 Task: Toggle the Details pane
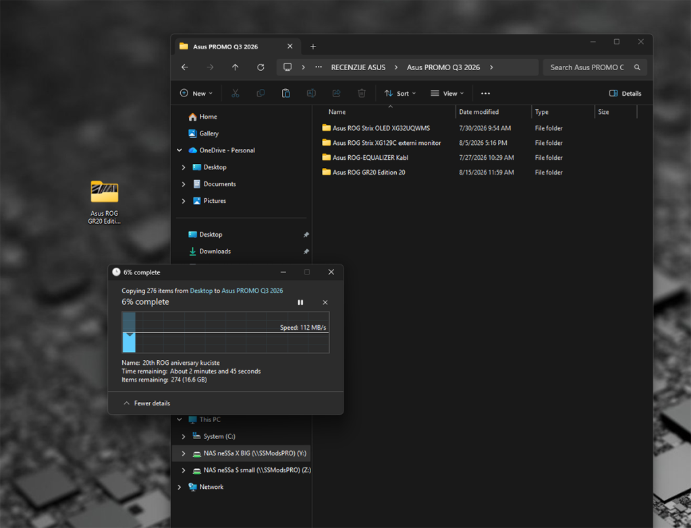tap(625, 93)
